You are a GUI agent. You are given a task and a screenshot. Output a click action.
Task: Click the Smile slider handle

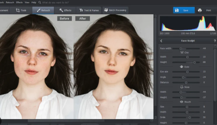[190, 117]
